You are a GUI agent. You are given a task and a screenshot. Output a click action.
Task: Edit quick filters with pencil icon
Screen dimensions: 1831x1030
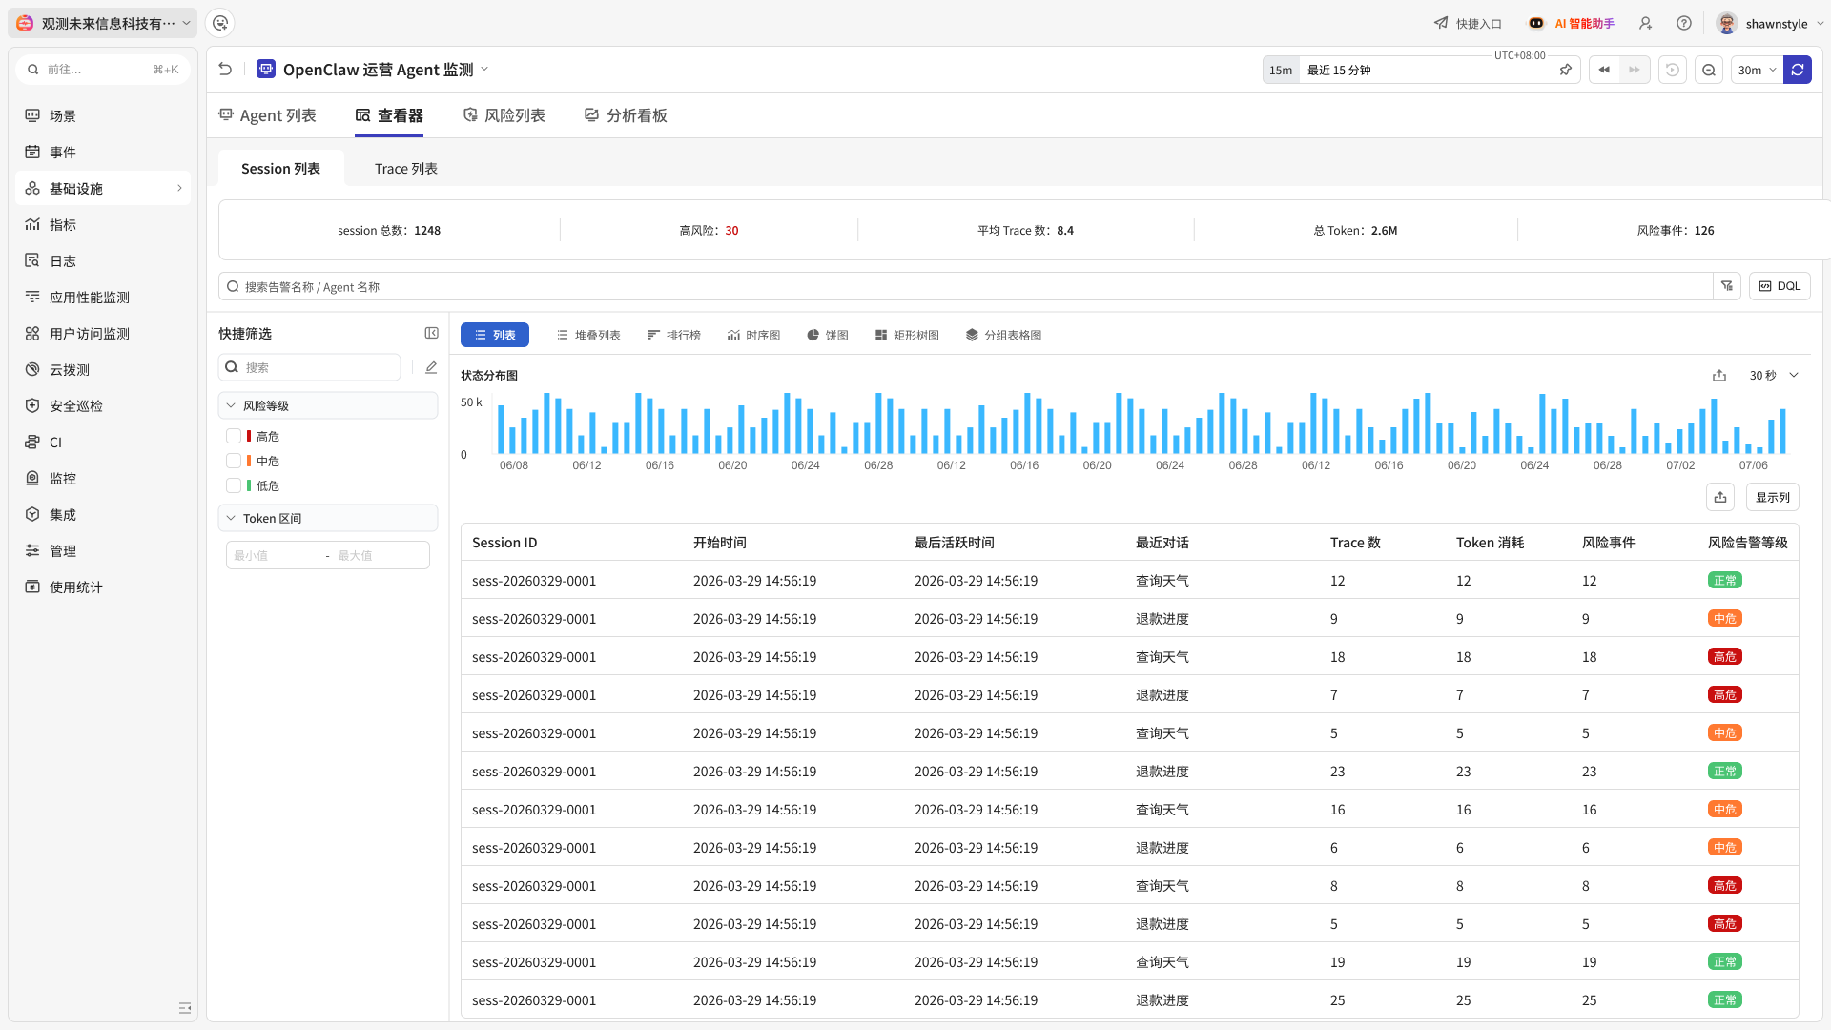(431, 367)
